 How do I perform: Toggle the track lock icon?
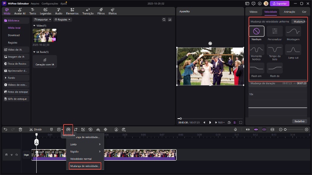[6, 155]
